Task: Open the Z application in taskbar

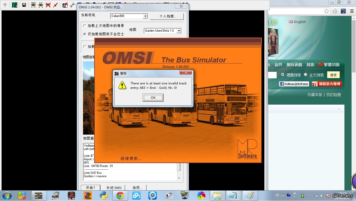Action: click(x=88, y=196)
